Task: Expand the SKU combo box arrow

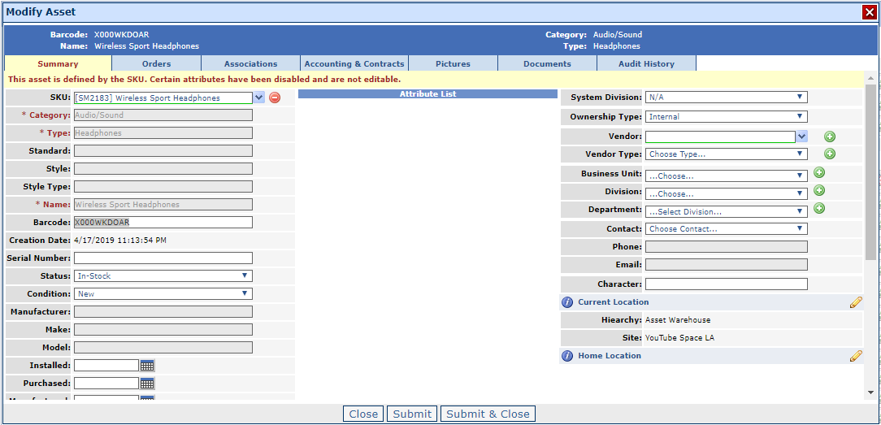Action: pos(258,98)
